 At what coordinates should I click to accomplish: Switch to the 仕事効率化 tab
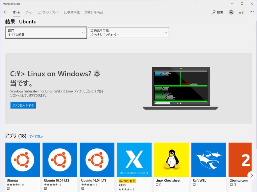(x=72, y=12)
